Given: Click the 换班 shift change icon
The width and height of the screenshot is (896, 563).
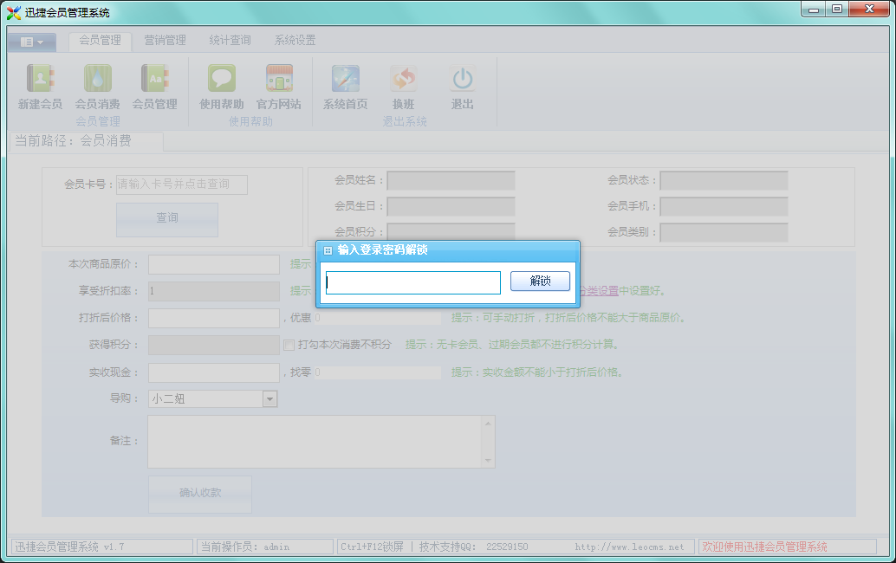Looking at the screenshot, I should tap(404, 78).
